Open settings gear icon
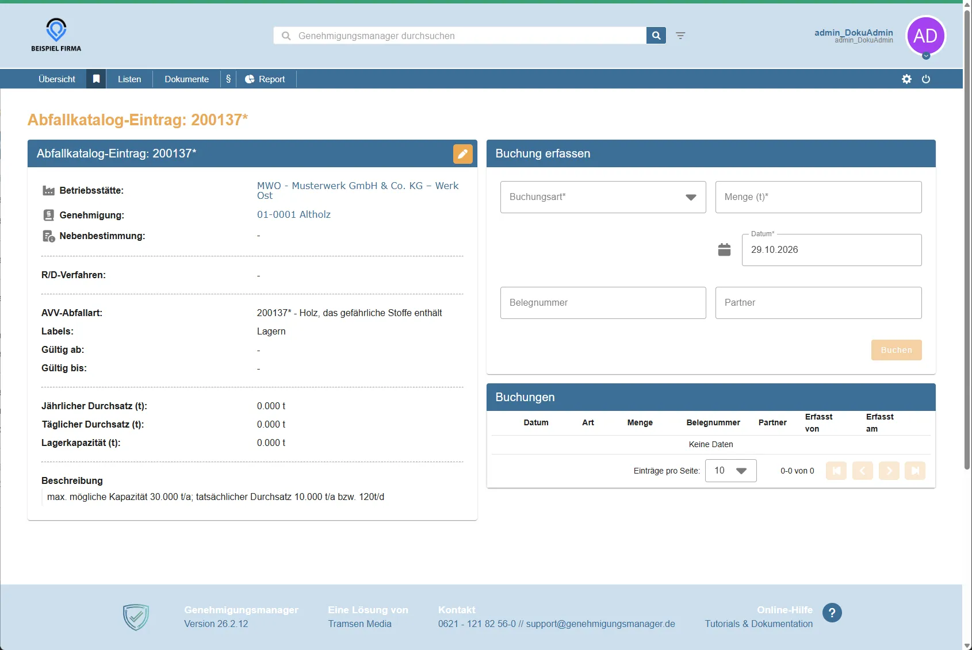This screenshot has width=972, height=650. point(906,79)
